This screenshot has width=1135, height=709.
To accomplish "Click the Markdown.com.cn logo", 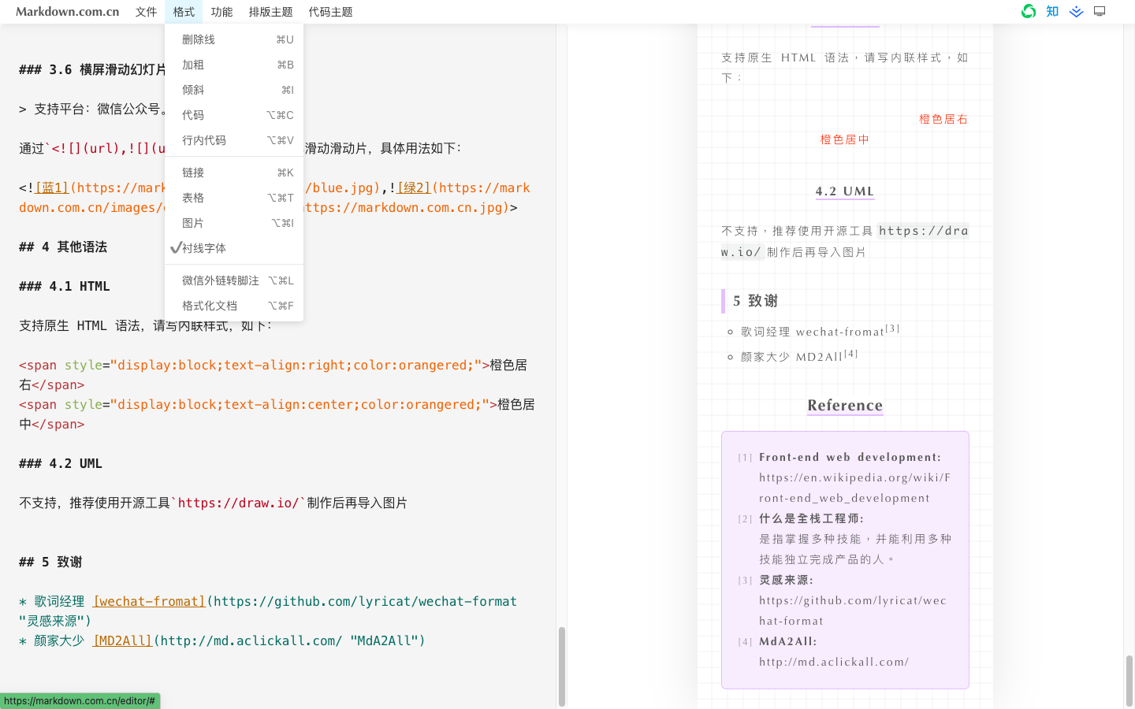I will pyautogui.click(x=65, y=11).
